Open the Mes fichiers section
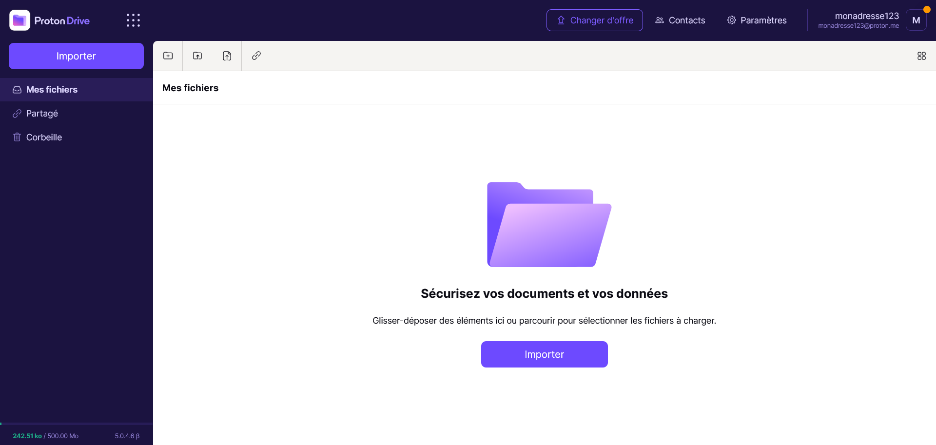The height and width of the screenshot is (445, 936). click(52, 90)
